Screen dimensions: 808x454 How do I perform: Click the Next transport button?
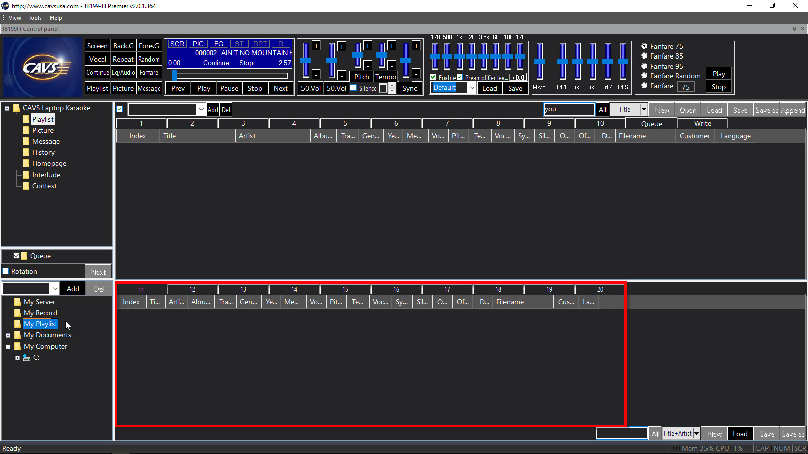(280, 88)
